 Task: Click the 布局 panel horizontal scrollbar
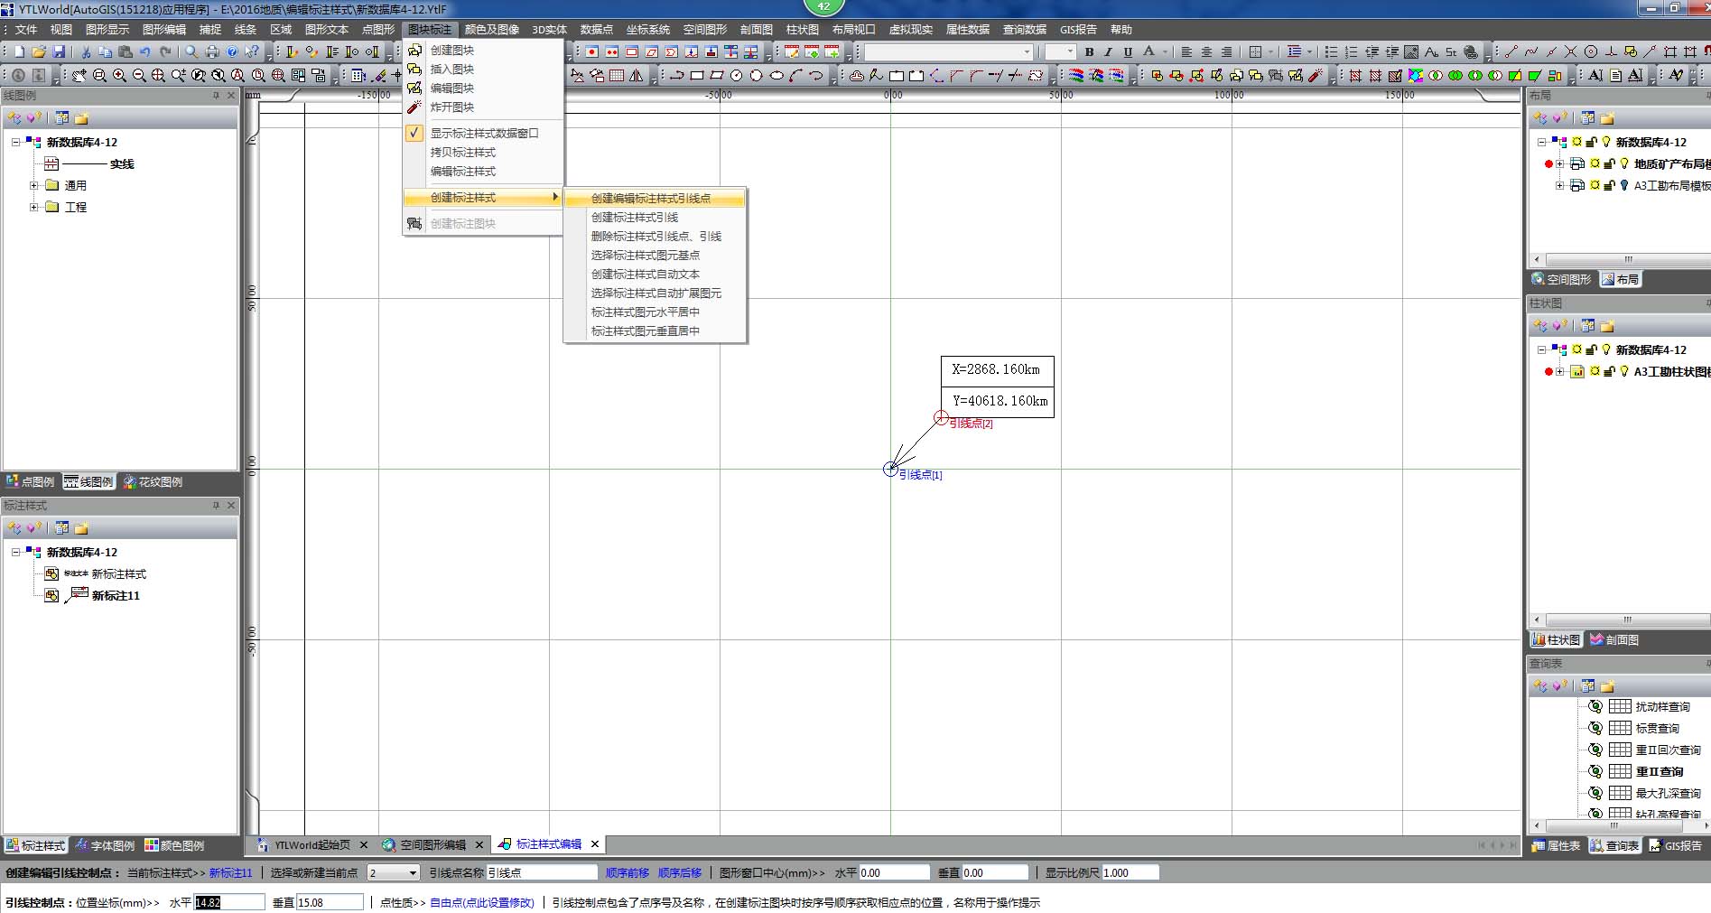1628,259
